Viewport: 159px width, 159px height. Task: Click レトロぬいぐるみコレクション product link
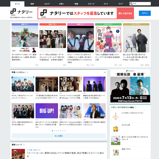point(132,113)
